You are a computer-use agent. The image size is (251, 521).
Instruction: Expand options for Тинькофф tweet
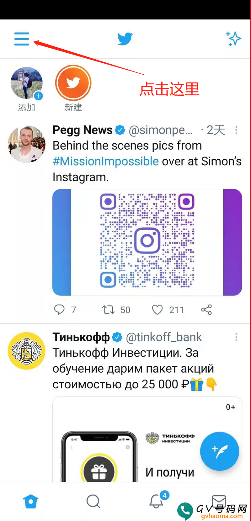click(236, 337)
